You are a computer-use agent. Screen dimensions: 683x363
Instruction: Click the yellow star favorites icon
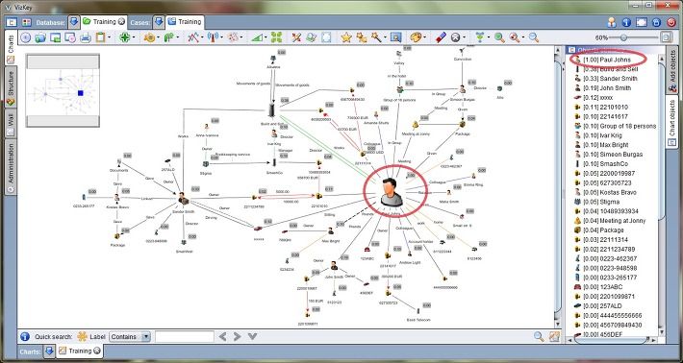346,37
